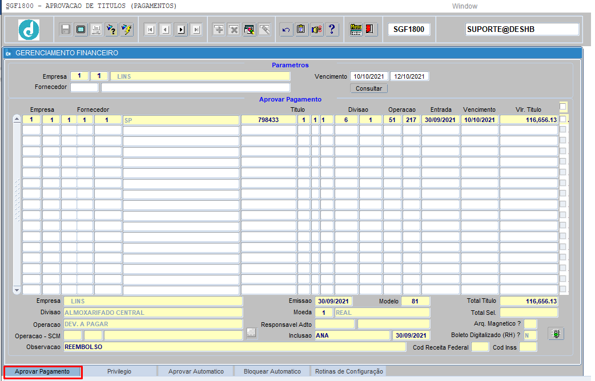
Task: Click the Observacao field with REEMBOLSO
Action: coord(235,347)
